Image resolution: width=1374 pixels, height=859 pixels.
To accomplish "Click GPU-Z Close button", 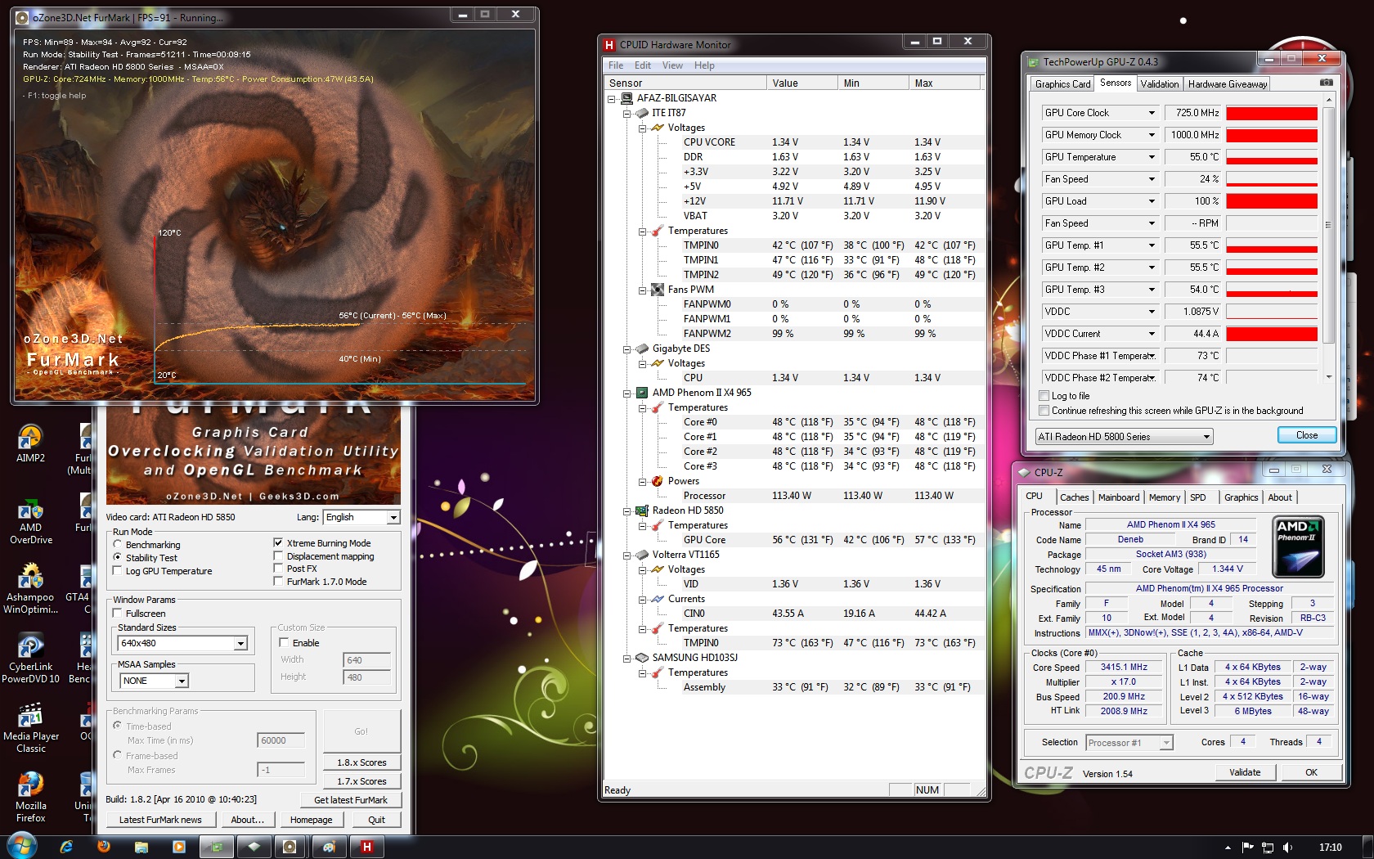I will click(x=1307, y=435).
